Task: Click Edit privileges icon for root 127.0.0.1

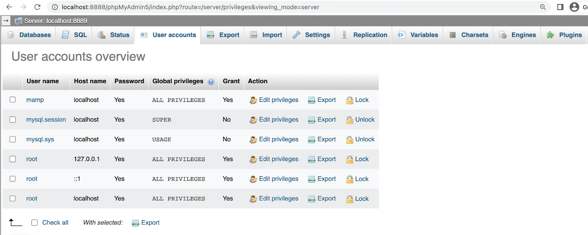Action: tap(253, 160)
